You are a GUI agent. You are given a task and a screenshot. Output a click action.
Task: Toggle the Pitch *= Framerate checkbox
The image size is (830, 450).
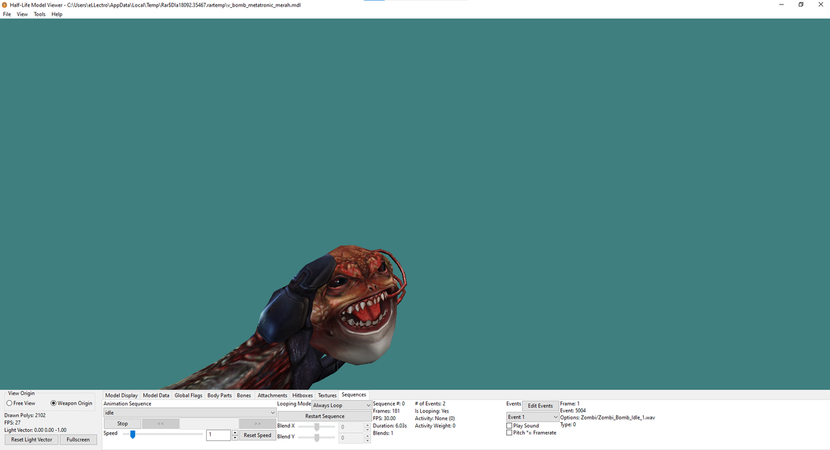tap(509, 432)
